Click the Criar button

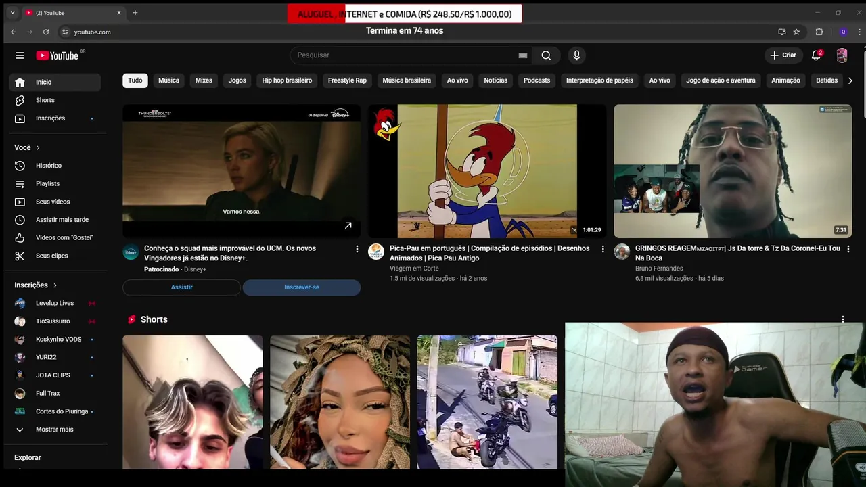click(783, 55)
